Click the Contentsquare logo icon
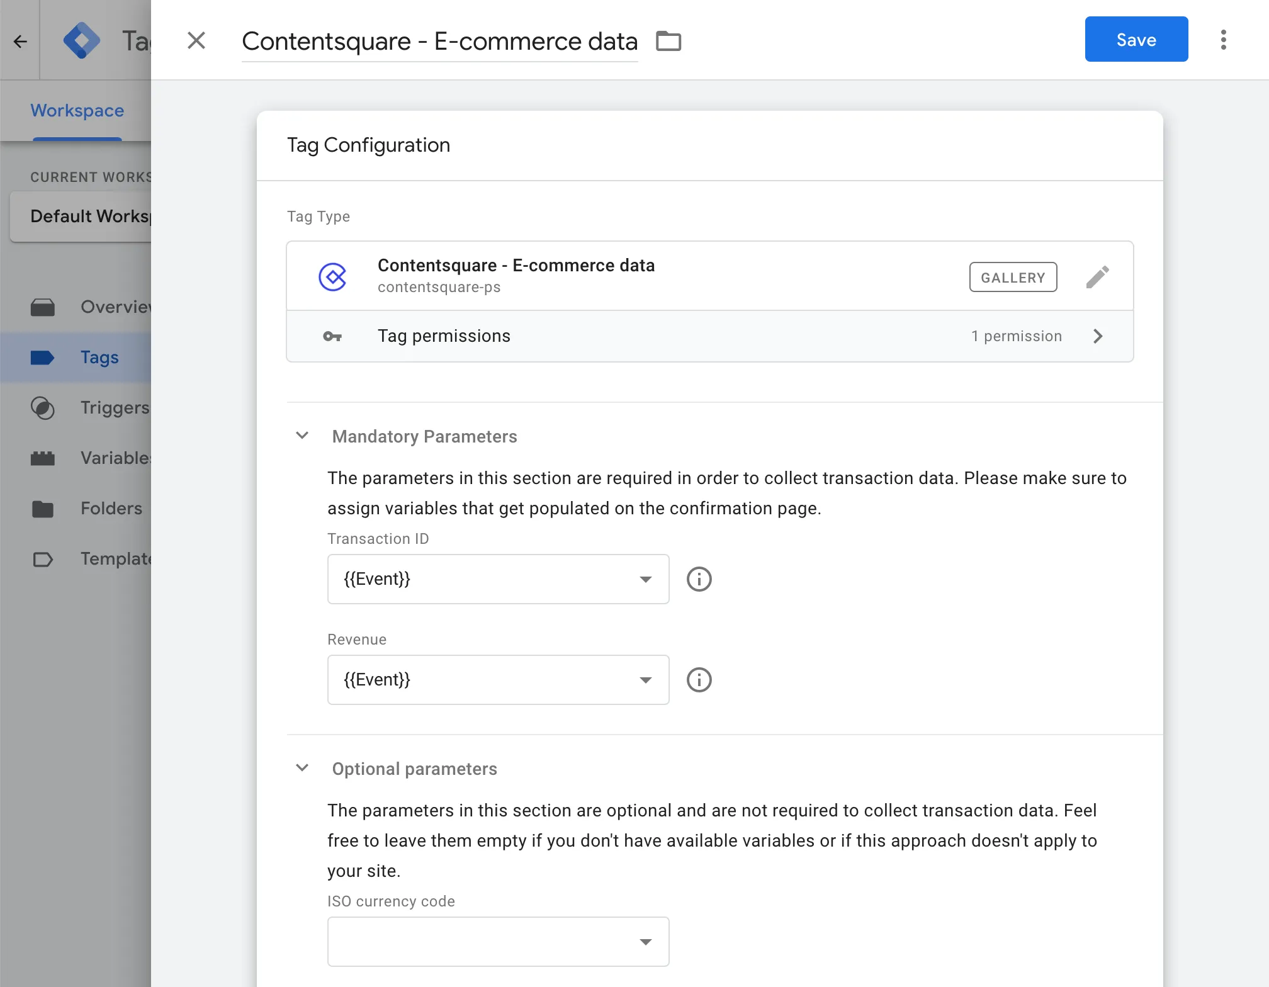 click(332, 277)
